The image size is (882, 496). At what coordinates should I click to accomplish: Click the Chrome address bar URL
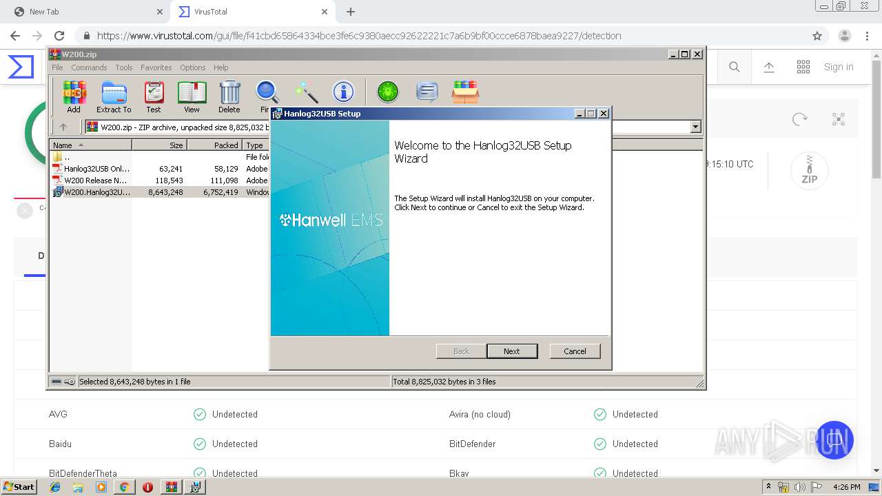pos(359,36)
